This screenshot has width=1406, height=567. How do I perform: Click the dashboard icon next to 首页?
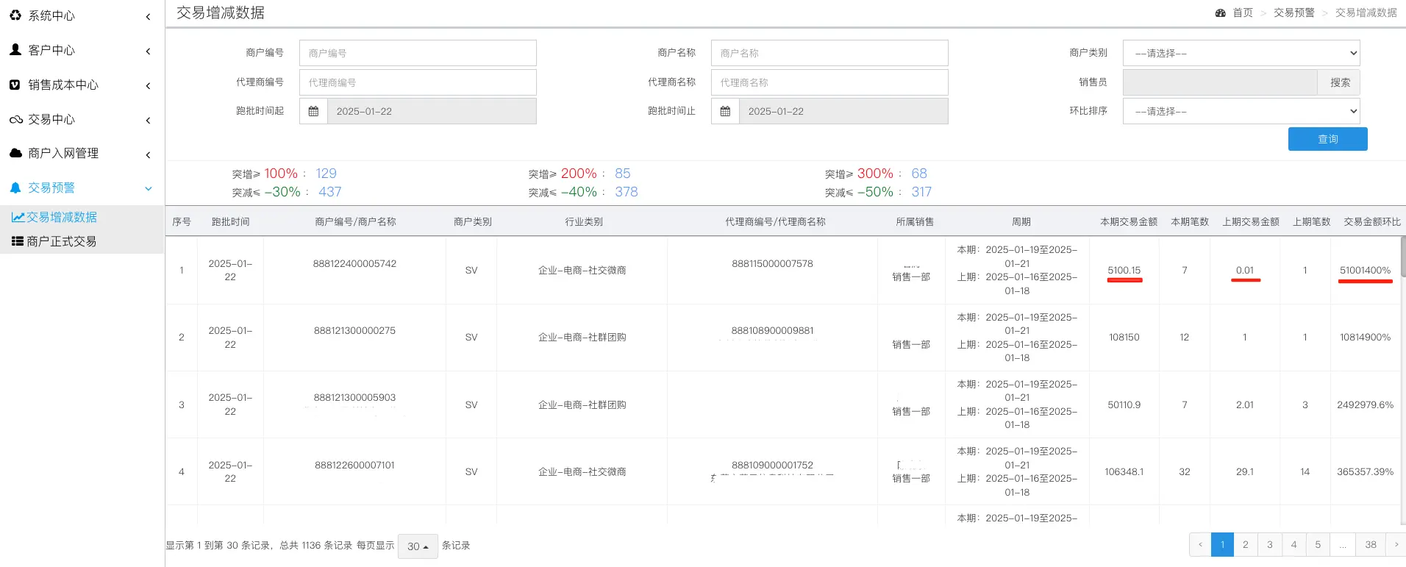[1221, 13]
